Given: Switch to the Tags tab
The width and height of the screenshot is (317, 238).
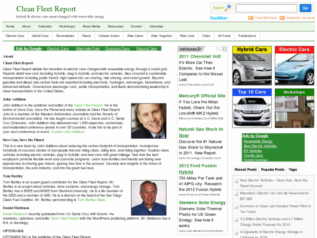Looking at the screenshot, I should [293, 169].
